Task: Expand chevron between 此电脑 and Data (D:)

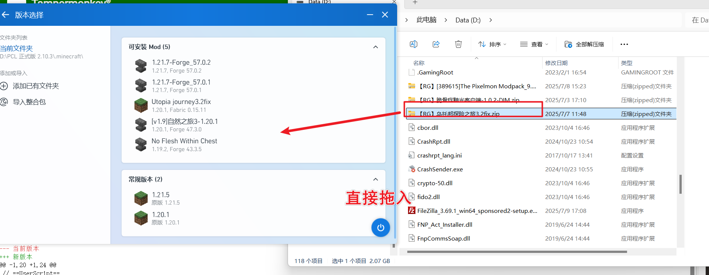Action: tap(446, 20)
